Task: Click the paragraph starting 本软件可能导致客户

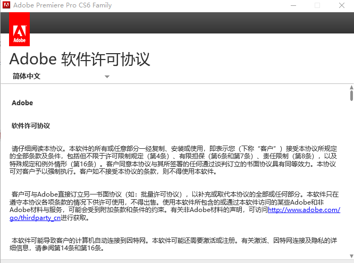Action: tap(173, 244)
